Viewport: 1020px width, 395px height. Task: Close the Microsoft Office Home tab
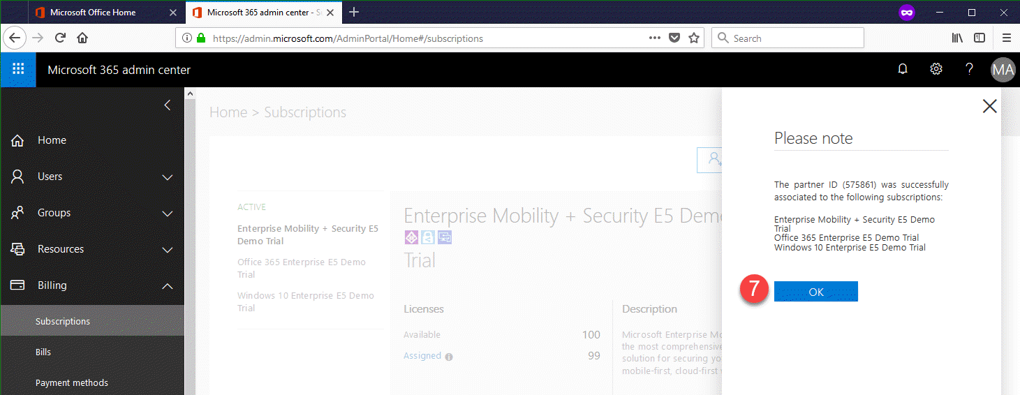click(x=173, y=13)
